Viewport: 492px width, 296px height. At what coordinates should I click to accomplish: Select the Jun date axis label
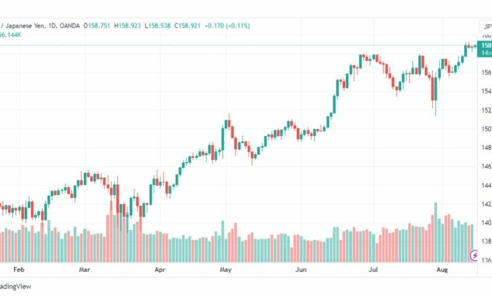coord(301,270)
